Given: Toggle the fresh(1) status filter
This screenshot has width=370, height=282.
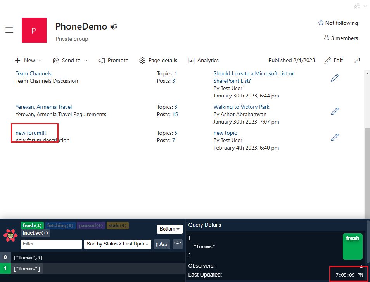Looking at the screenshot, I should 32,225.
